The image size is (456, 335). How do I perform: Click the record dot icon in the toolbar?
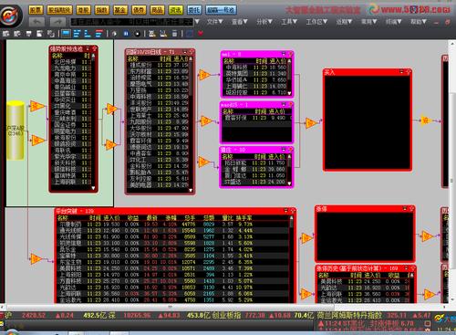pos(137,34)
